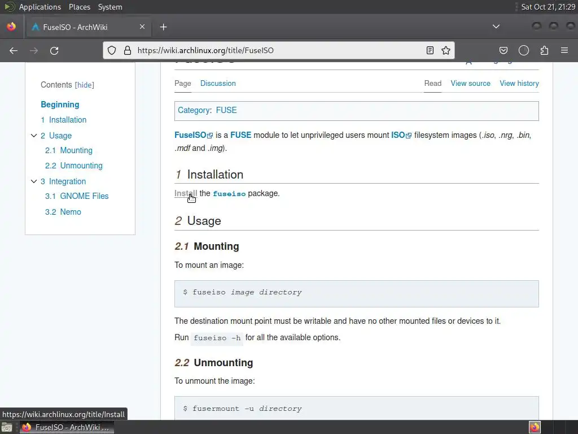Screen dimensions: 578x434
Task: Go to 1 Installation in contents
Action: click(x=63, y=120)
